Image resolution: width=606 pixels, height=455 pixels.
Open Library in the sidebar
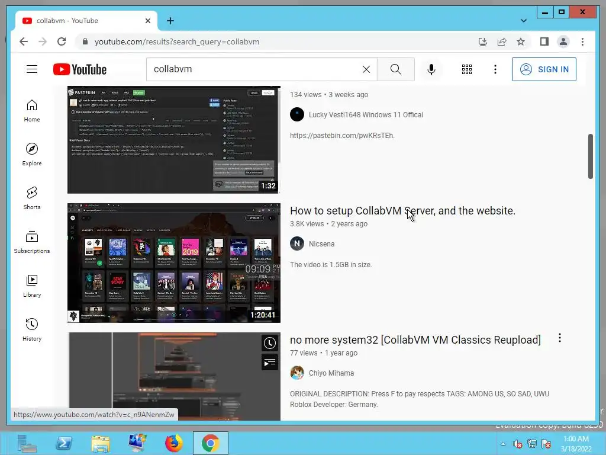click(x=32, y=286)
